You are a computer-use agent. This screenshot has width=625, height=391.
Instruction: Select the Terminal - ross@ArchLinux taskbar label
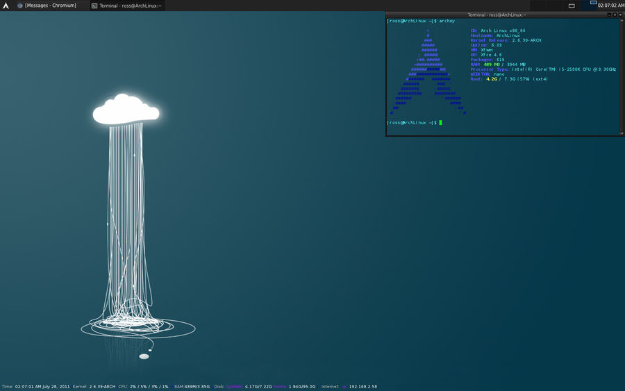pyautogui.click(x=131, y=6)
